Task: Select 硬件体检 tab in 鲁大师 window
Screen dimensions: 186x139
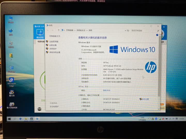Action: [x=40, y=34]
